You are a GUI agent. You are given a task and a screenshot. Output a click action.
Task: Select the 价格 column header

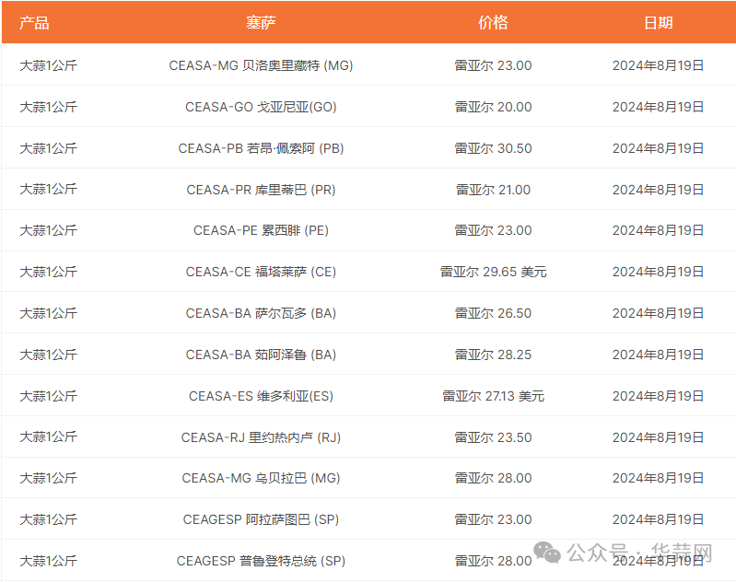(x=493, y=23)
